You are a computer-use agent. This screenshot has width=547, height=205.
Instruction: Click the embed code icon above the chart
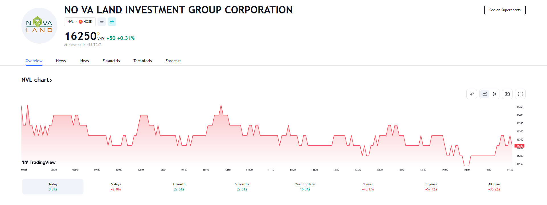tap(472, 94)
